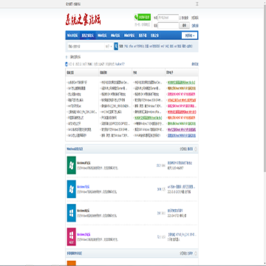Click the home icon in the breadcrumb
The height and width of the screenshot is (266, 266).
click(66, 57)
